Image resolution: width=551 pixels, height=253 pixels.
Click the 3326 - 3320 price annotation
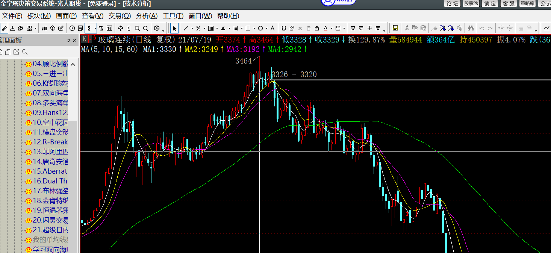[x=294, y=74]
